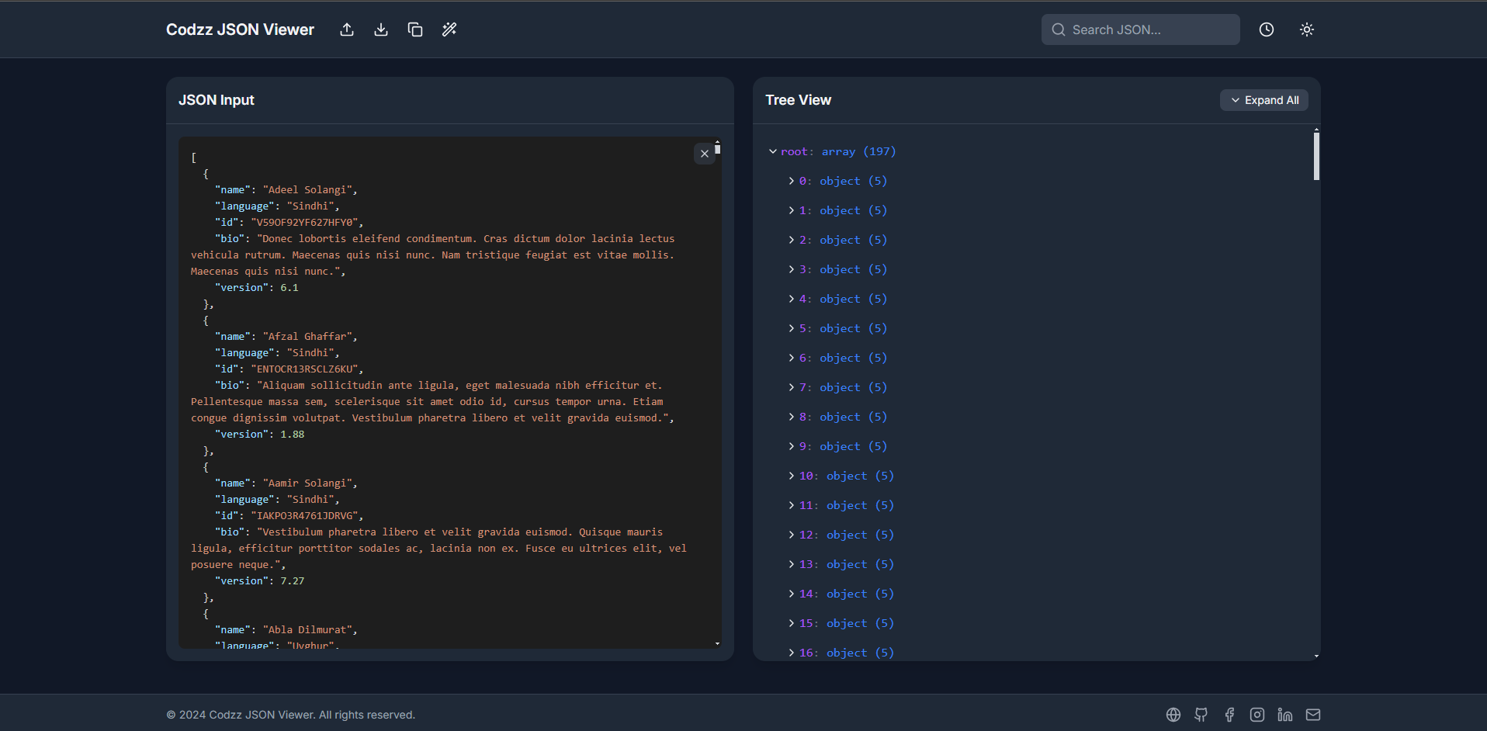
Task: Click the version 1.88 value
Action: click(293, 435)
